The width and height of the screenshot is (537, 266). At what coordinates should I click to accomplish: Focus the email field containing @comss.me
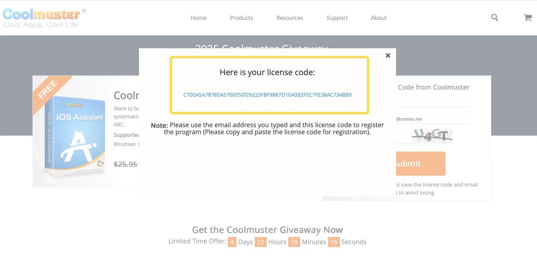coord(432,119)
